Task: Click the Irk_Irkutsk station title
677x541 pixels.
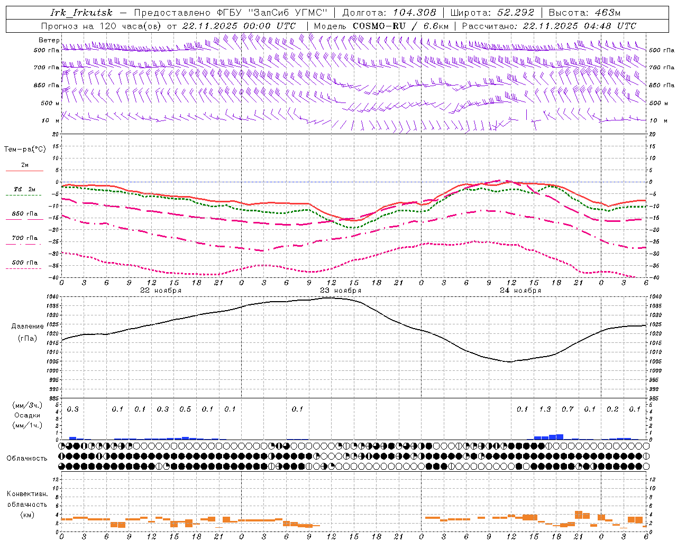Action: pyautogui.click(x=81, y=13)
